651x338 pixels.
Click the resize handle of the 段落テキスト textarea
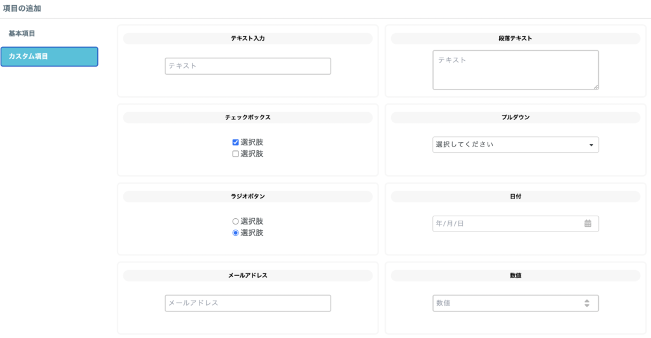tap(595, 86)
